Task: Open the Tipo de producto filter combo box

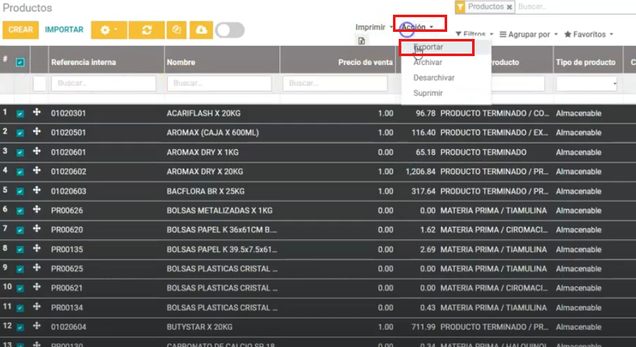Action: [x=586, y=84]
